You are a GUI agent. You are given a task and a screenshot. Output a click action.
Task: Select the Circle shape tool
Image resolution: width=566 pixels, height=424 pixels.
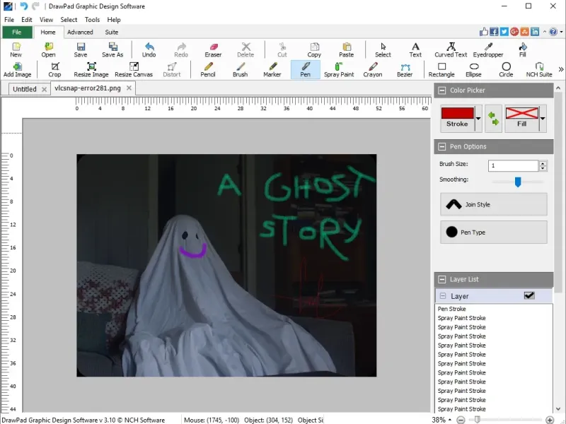point(506,69)
